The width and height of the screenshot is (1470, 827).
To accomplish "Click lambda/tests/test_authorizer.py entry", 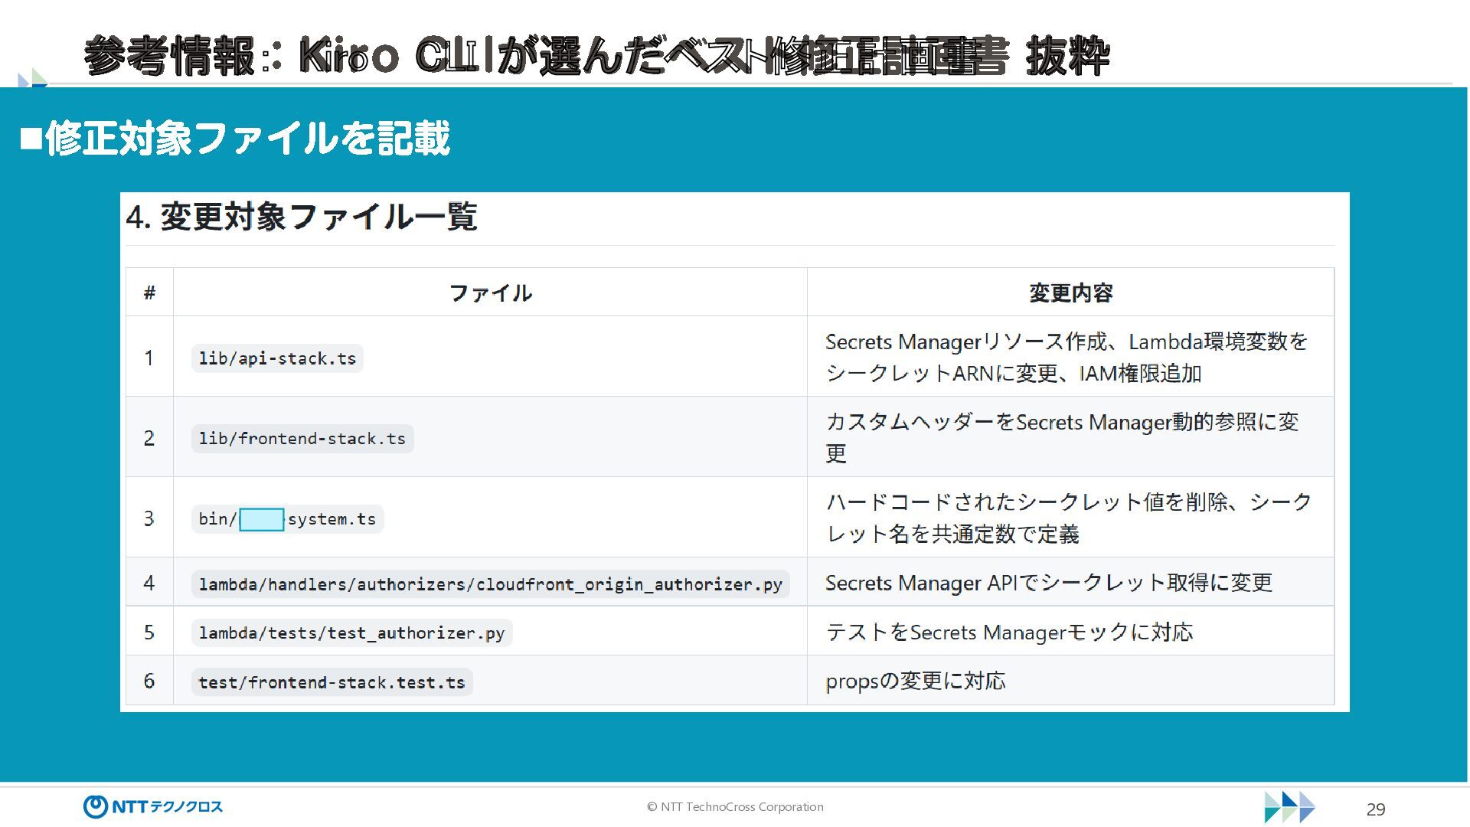I will pyautogui.click(x=351, y=633).
